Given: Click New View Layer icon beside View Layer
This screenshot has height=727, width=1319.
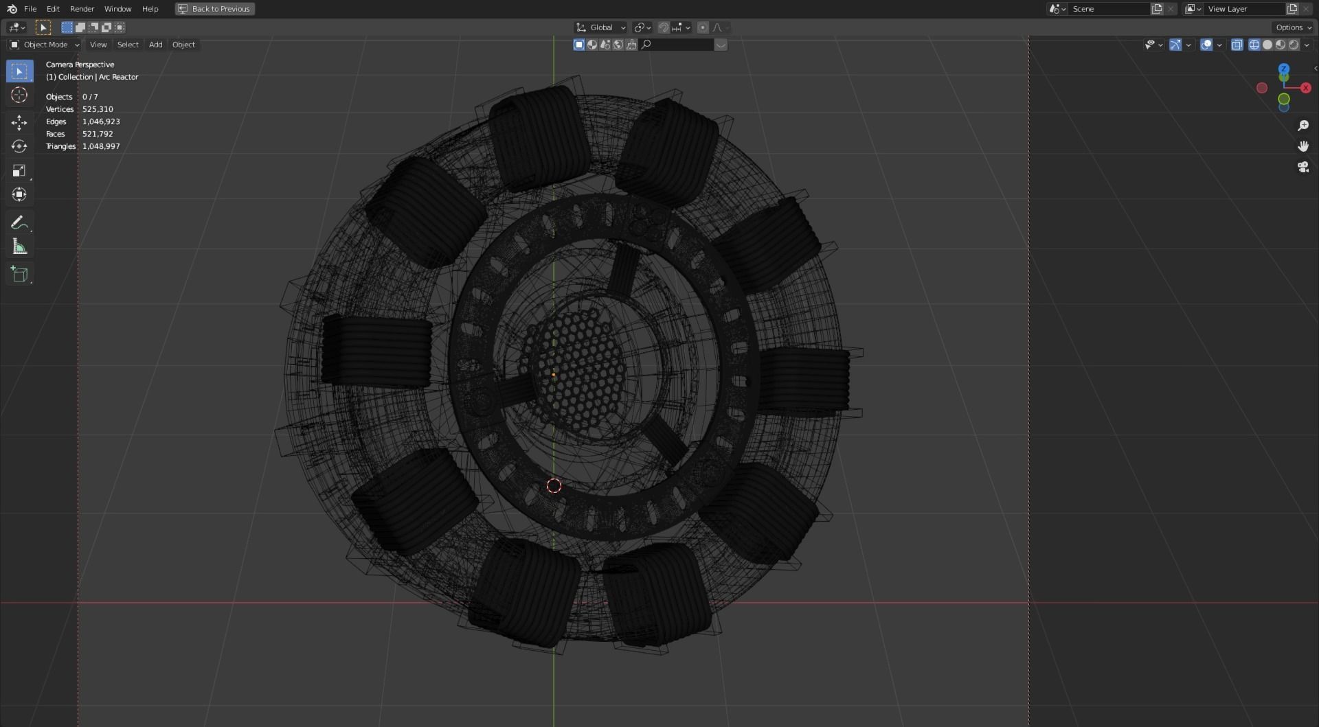Looking at the screenshot, I should (x=1292, y=9).
